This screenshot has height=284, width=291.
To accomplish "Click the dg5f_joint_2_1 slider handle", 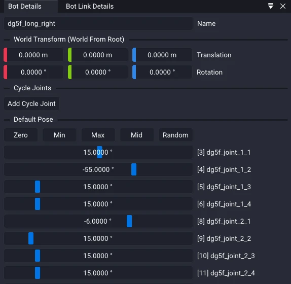I will [x=129, y=221].
